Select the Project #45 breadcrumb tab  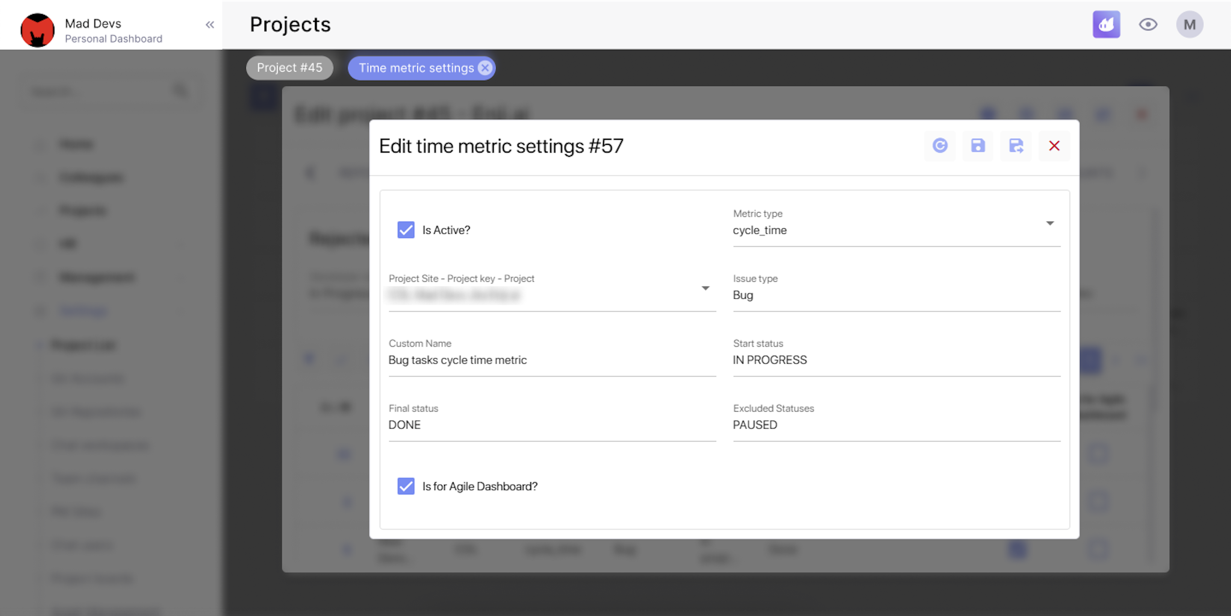289,68
